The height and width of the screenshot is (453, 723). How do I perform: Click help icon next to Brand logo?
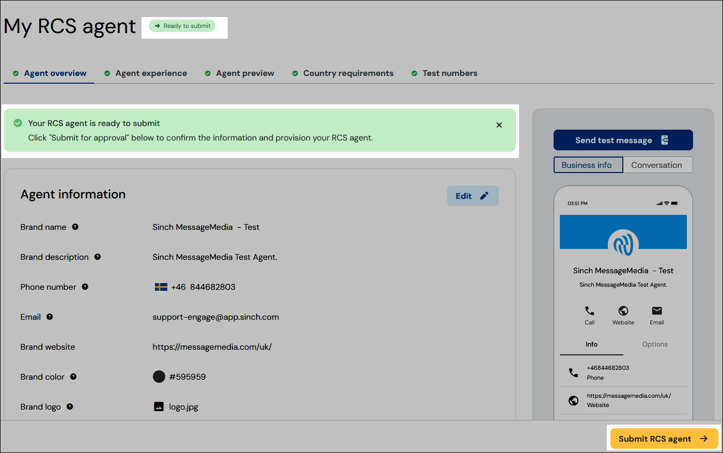point(70,407)
